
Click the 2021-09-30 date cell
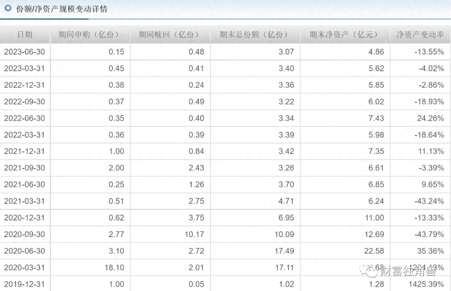(x=24, y=168)
